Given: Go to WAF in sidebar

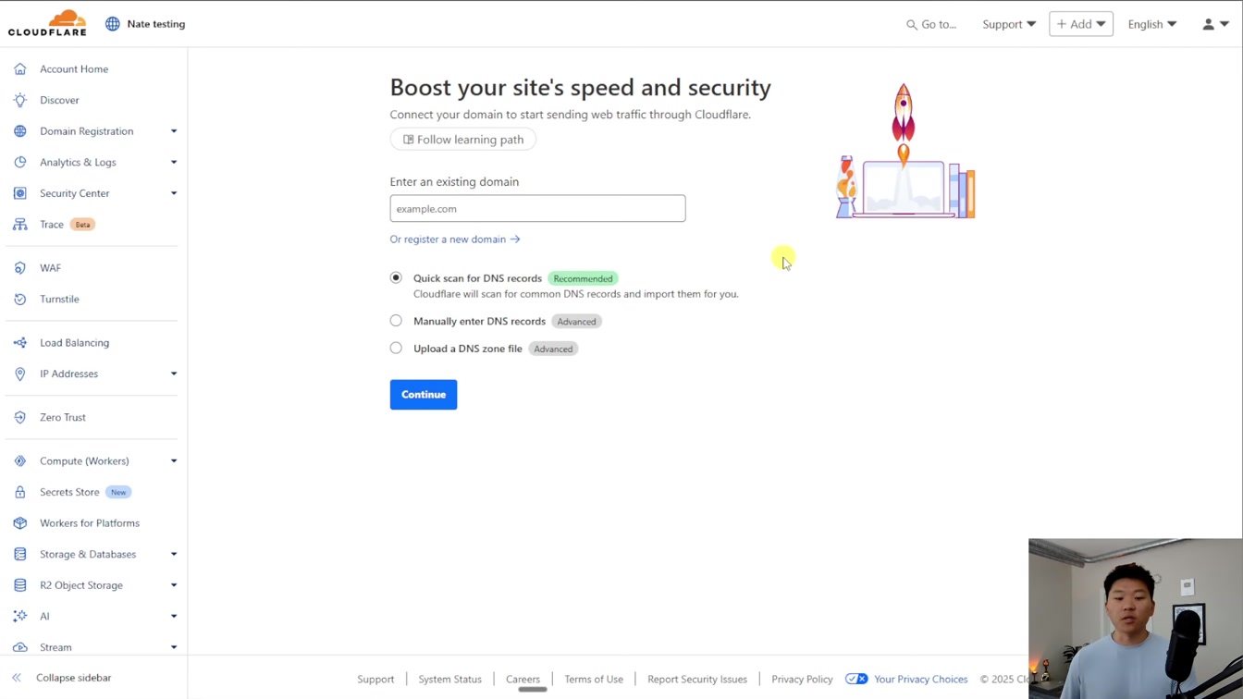Looking at the screenshot, I should [50, 268].
